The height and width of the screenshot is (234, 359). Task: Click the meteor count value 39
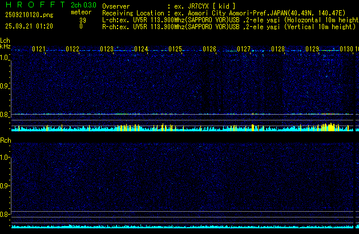tap(83, 20)
